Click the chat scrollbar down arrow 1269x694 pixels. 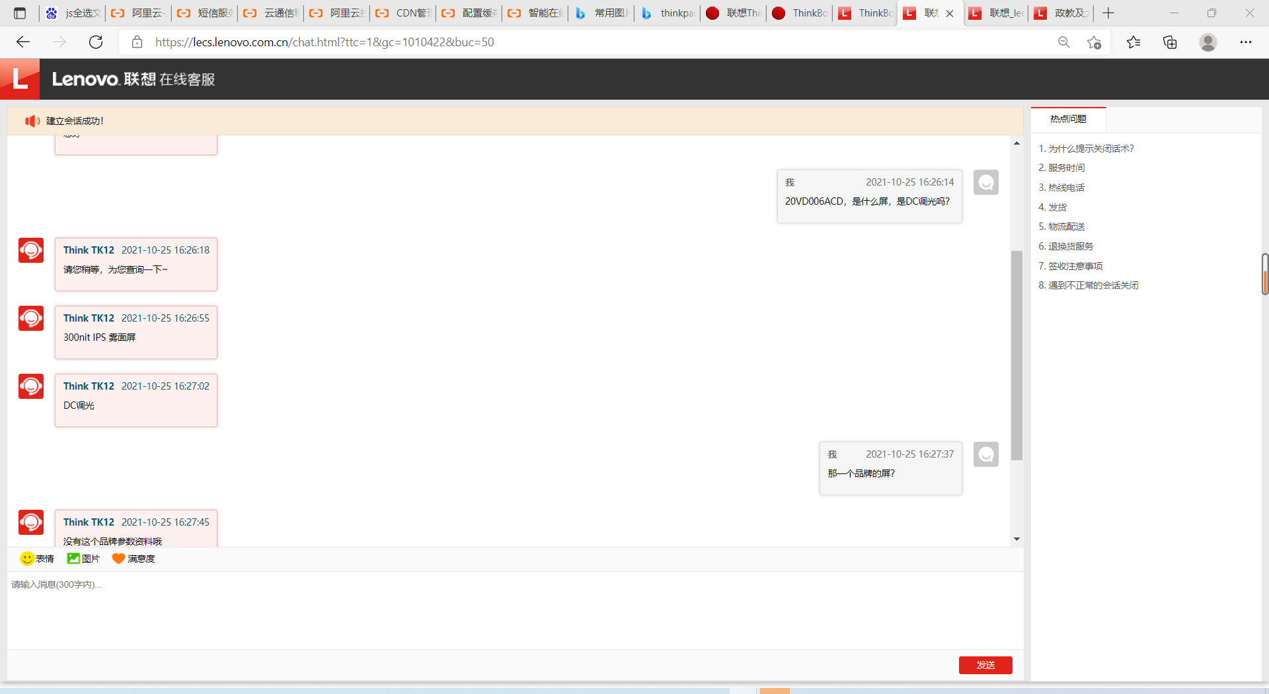coord(1017,539)
